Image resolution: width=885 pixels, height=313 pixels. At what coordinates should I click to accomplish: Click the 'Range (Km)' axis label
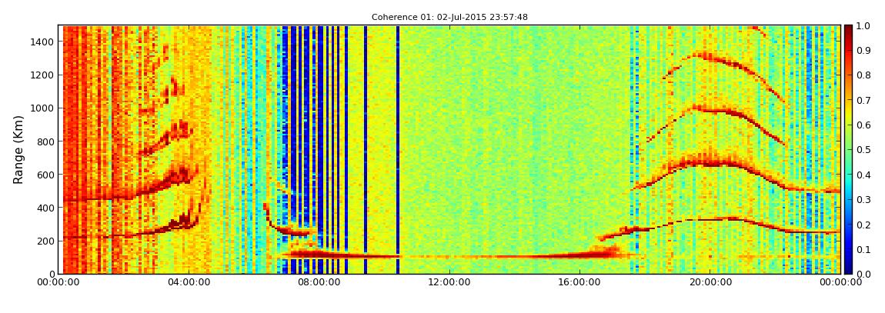[18, 149]
